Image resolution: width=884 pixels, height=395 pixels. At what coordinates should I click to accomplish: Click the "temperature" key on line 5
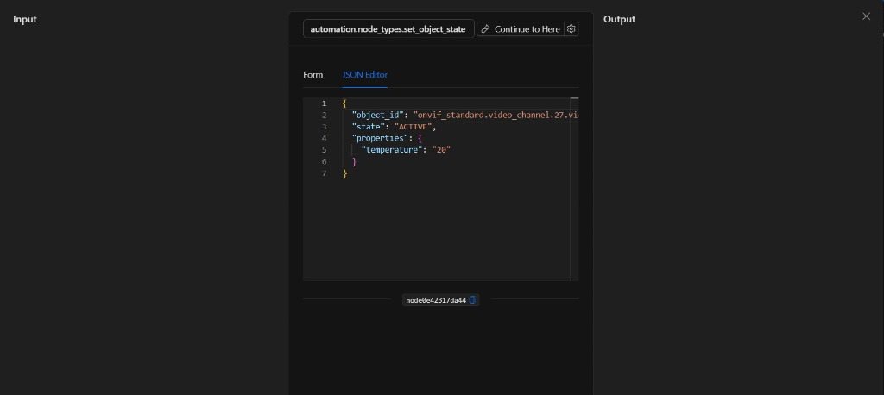pyautogui.click(x=392, y=150)
